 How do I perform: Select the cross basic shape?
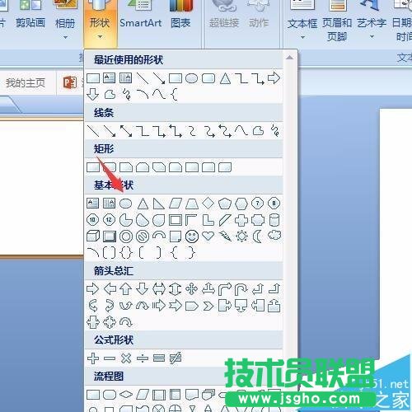point(241,220)
